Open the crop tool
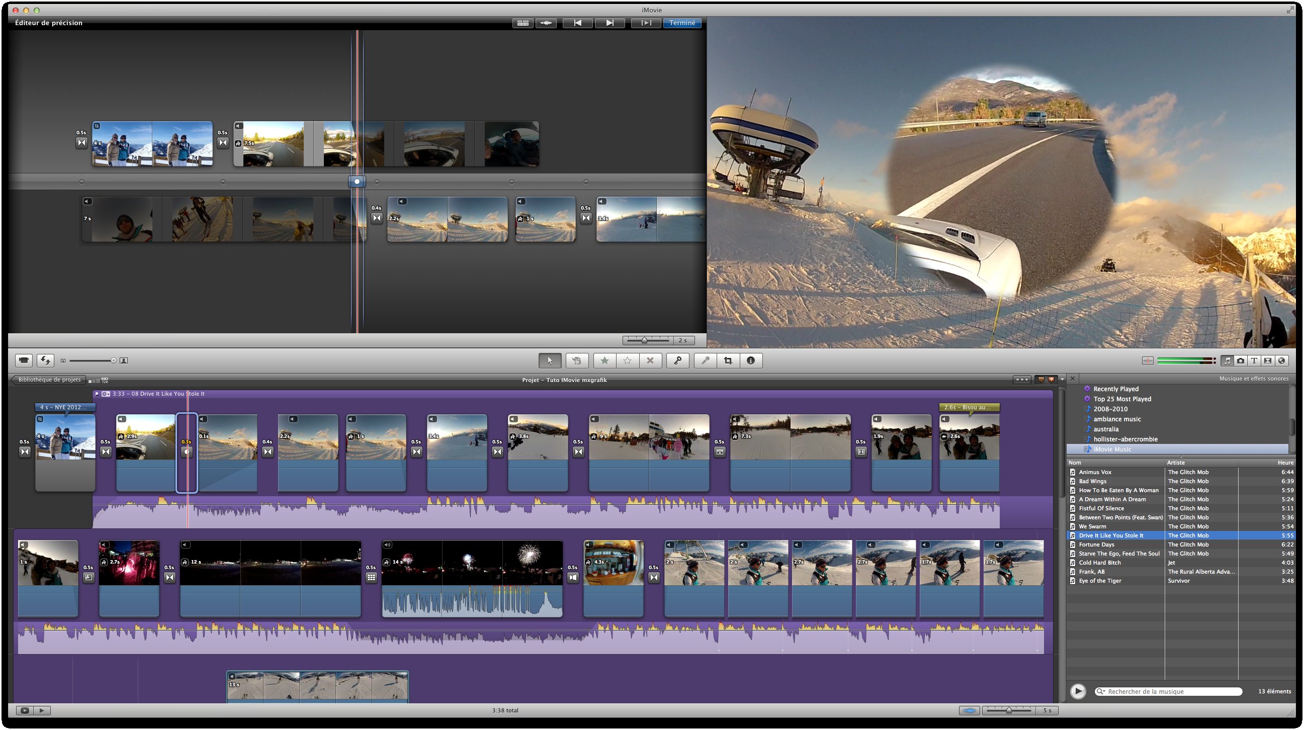 click(727, 360)
